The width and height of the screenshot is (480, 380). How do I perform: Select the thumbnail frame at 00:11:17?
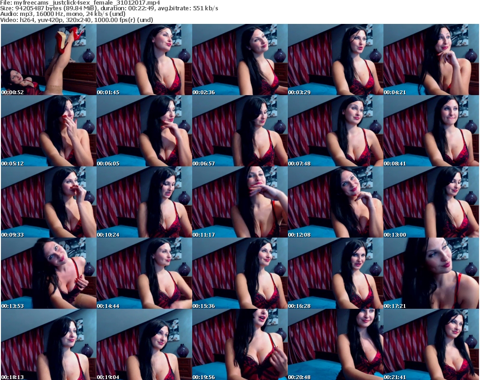[240, 202]
